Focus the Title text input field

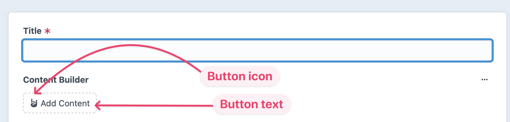pos(257,50)
